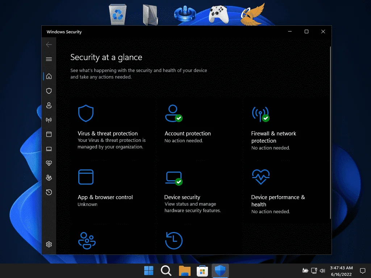Image resolution: width=371 pixels, height=278 pixels.
Task: Open the network tray icon
Action: click(x=314, y=271)
